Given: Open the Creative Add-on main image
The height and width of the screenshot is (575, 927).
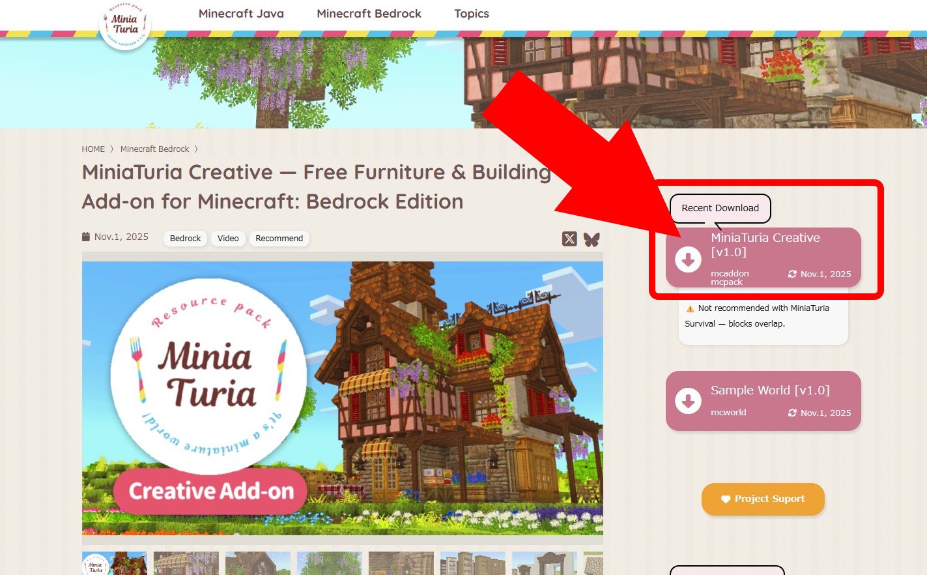Looking at the screenshot, I should [343, 398].
